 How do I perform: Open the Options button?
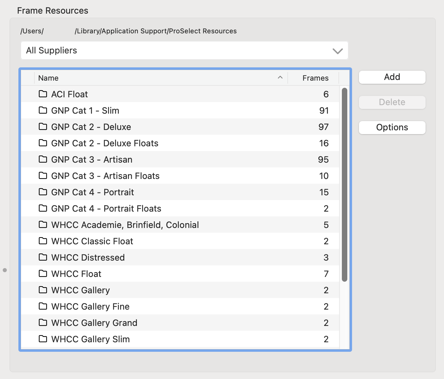(x=392, y=128)
